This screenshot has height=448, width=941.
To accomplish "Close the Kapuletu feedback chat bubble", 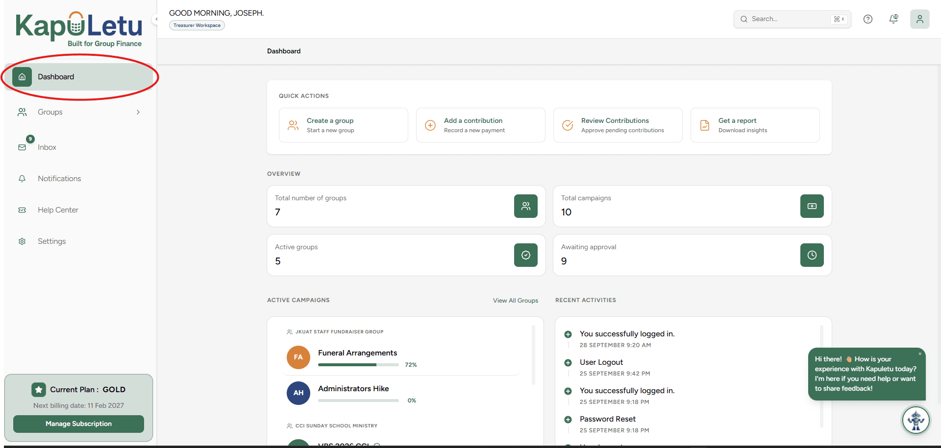I will (x=920, y=354).
